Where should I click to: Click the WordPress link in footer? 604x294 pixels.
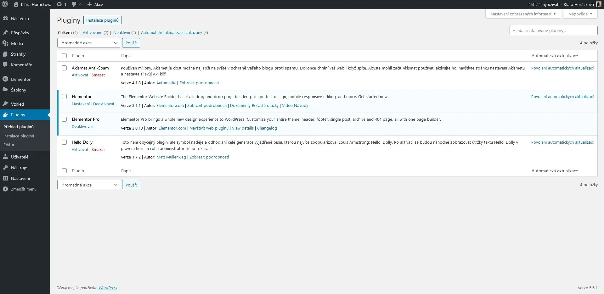click(108, 288)
